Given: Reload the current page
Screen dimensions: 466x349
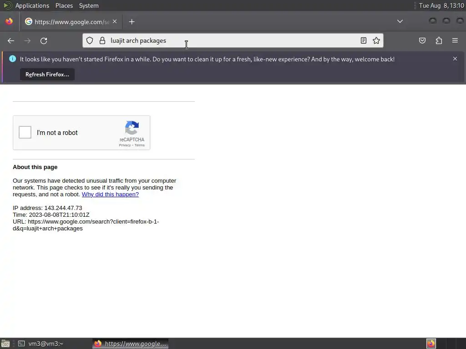Looking at the screenshot, I should tap(44, 40).
